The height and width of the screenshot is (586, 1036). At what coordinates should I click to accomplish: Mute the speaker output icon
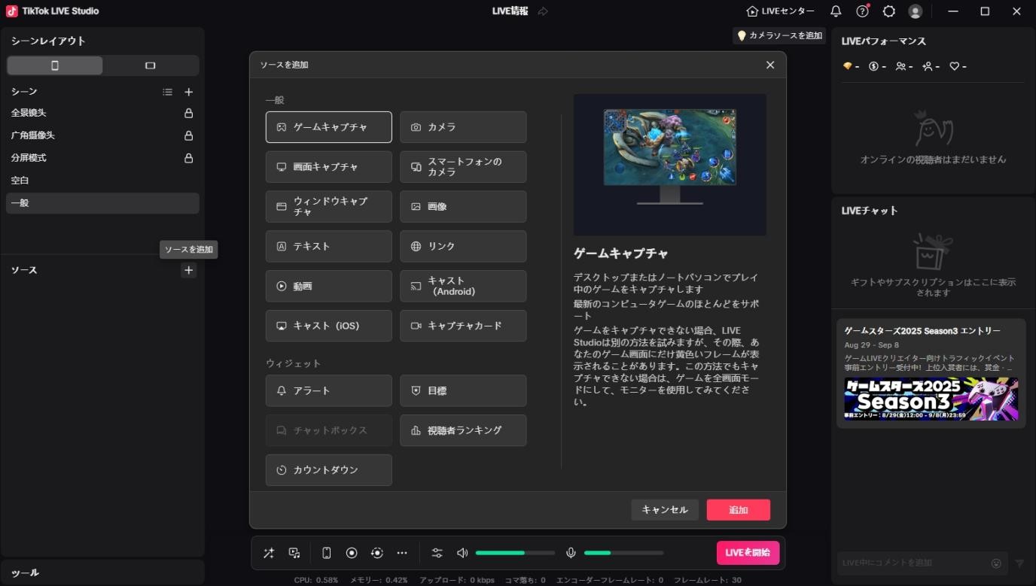coord(462,552)
